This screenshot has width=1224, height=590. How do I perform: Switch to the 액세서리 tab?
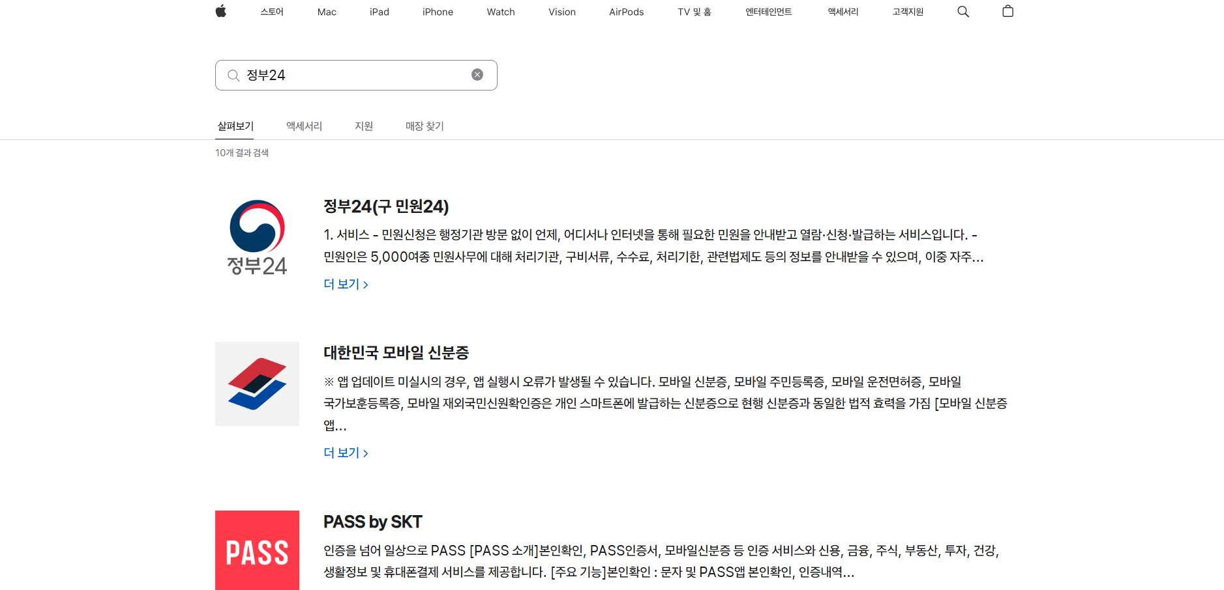click(x=303, y=126)
